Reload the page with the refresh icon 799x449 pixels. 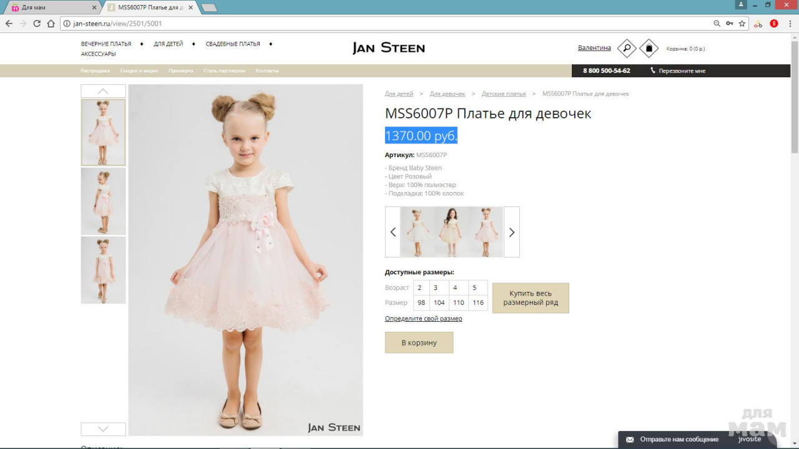[x=37, y=24]
